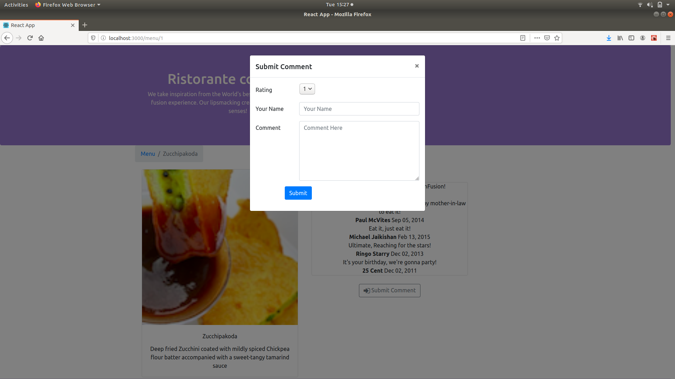The width and height of the screenshot is (675, 379).
Task: Open the Firefox hamburger menu
Action: tap(668, 38)
